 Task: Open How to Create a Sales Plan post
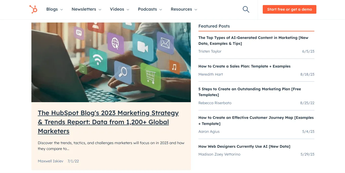pos(244,66)
